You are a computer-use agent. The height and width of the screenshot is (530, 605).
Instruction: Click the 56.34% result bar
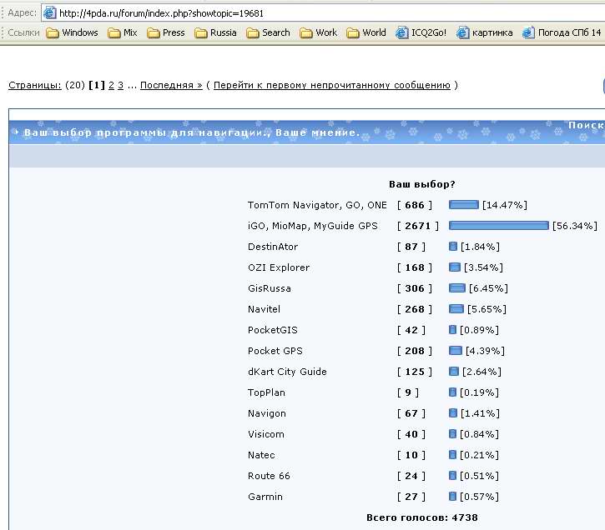498,225
